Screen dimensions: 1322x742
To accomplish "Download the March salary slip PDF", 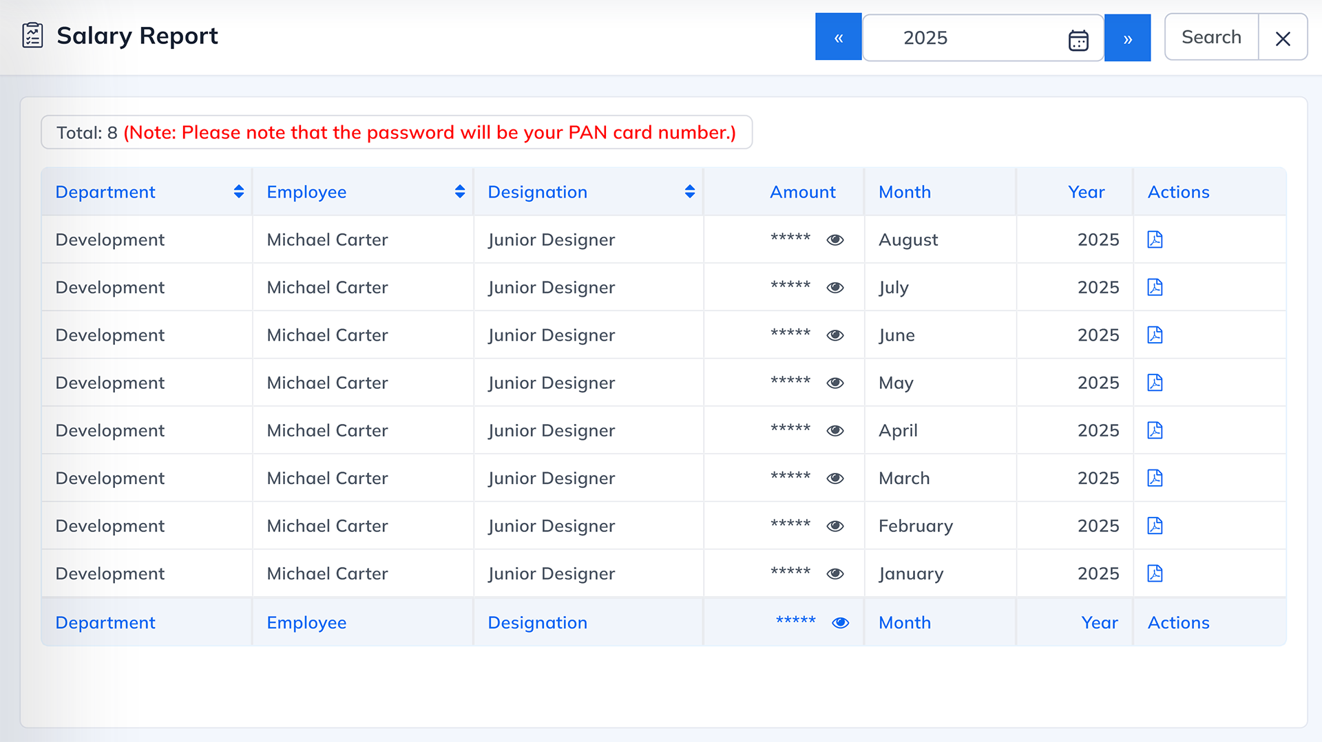I will tap(1155, 478).
